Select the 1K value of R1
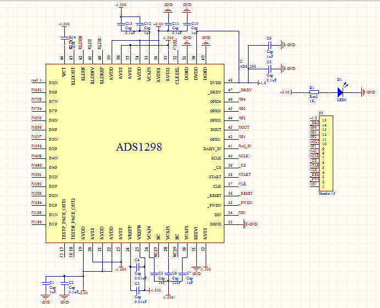This screenshot has height=308, width=380. pos(312,101)
